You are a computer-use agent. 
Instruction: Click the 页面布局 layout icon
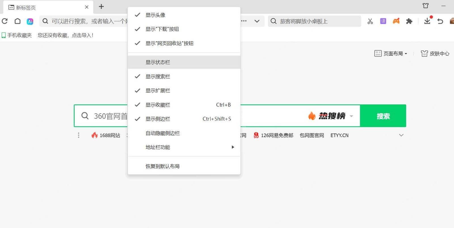[378, 54]
